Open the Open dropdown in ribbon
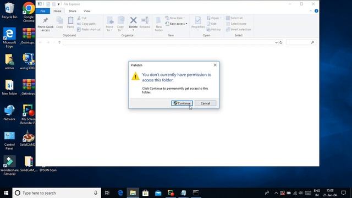Image resolution: width=352 pixels, height=198 pixels. [x=214, y=18]
